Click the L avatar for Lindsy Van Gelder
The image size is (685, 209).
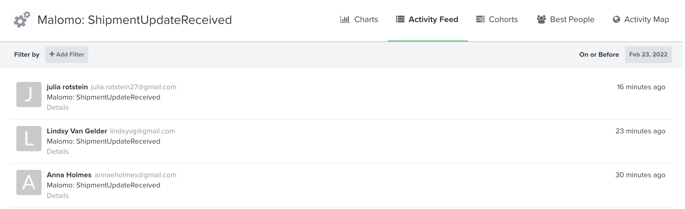(x=29, y=139)
